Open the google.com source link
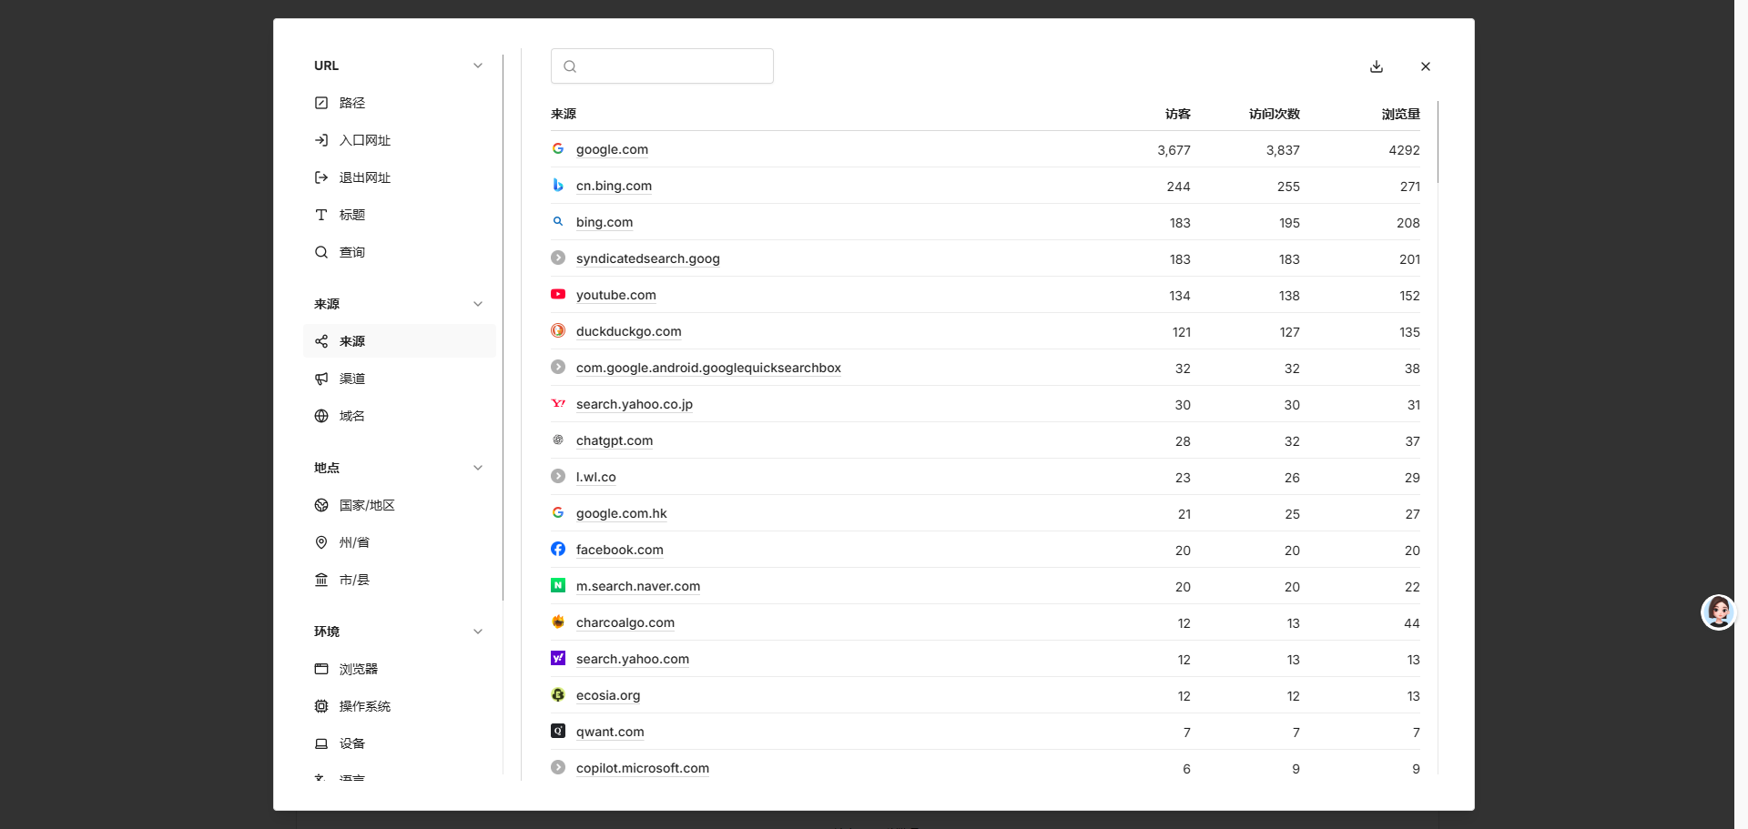Viewport: 1748px width, 829px height. (x=612, y=149)
